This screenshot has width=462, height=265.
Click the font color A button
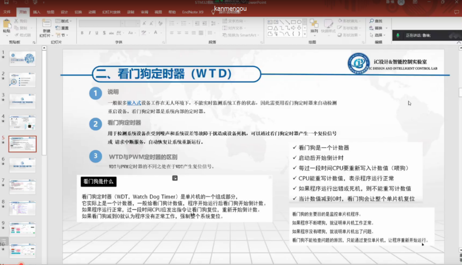(x=155, y=33)
